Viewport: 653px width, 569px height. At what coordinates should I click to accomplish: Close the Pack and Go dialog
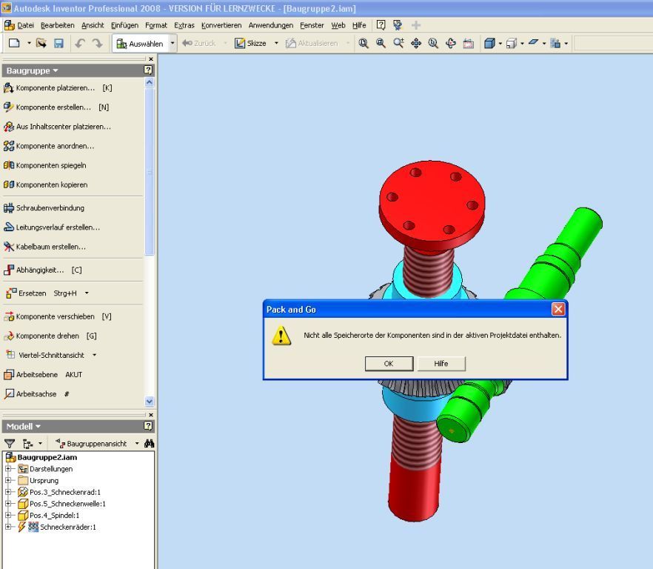pos(558,309)
